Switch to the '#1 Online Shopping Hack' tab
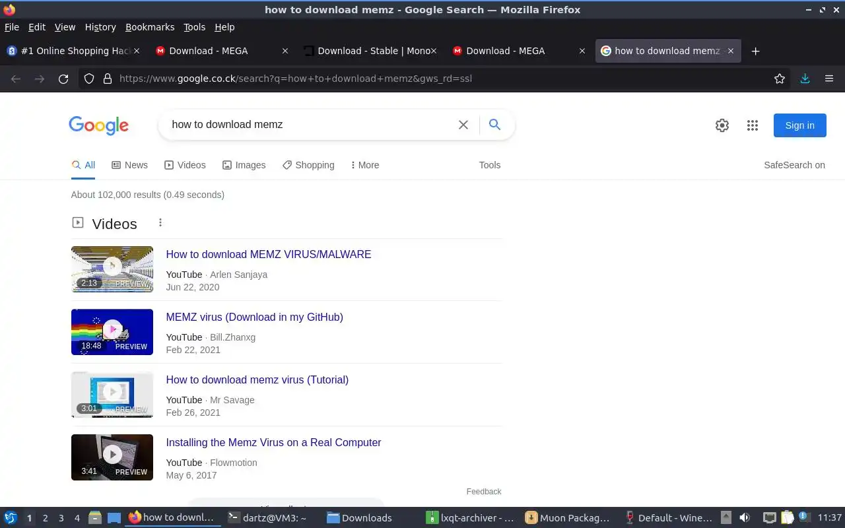The width and height of the screenshot is (845, 528). click(x=73, y=51)
